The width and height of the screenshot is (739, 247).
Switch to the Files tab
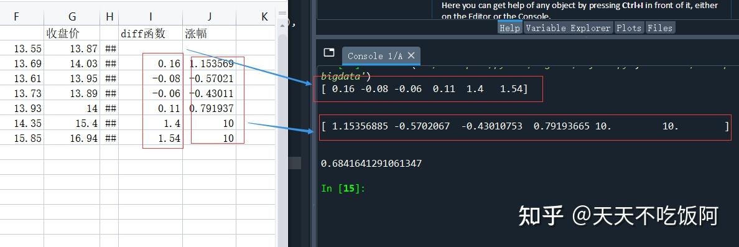pyautogui.click(x=660, y=28)
